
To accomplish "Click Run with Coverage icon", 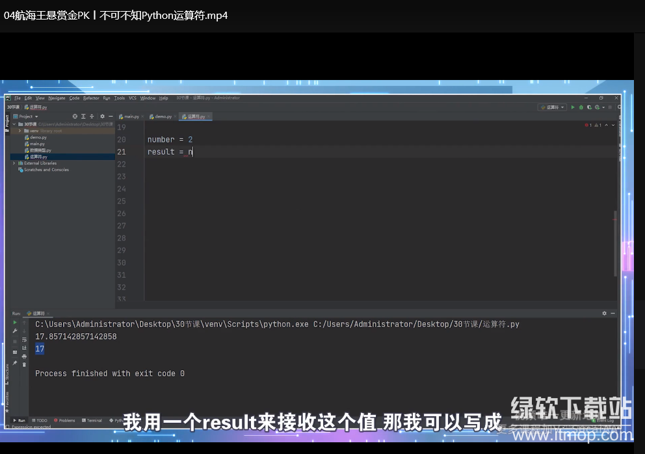I will (588, 107).
